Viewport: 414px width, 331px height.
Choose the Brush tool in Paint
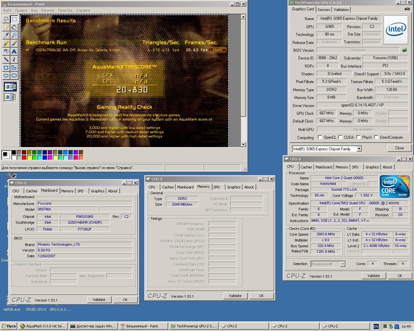pyautogui.click(x=14, y=43)
